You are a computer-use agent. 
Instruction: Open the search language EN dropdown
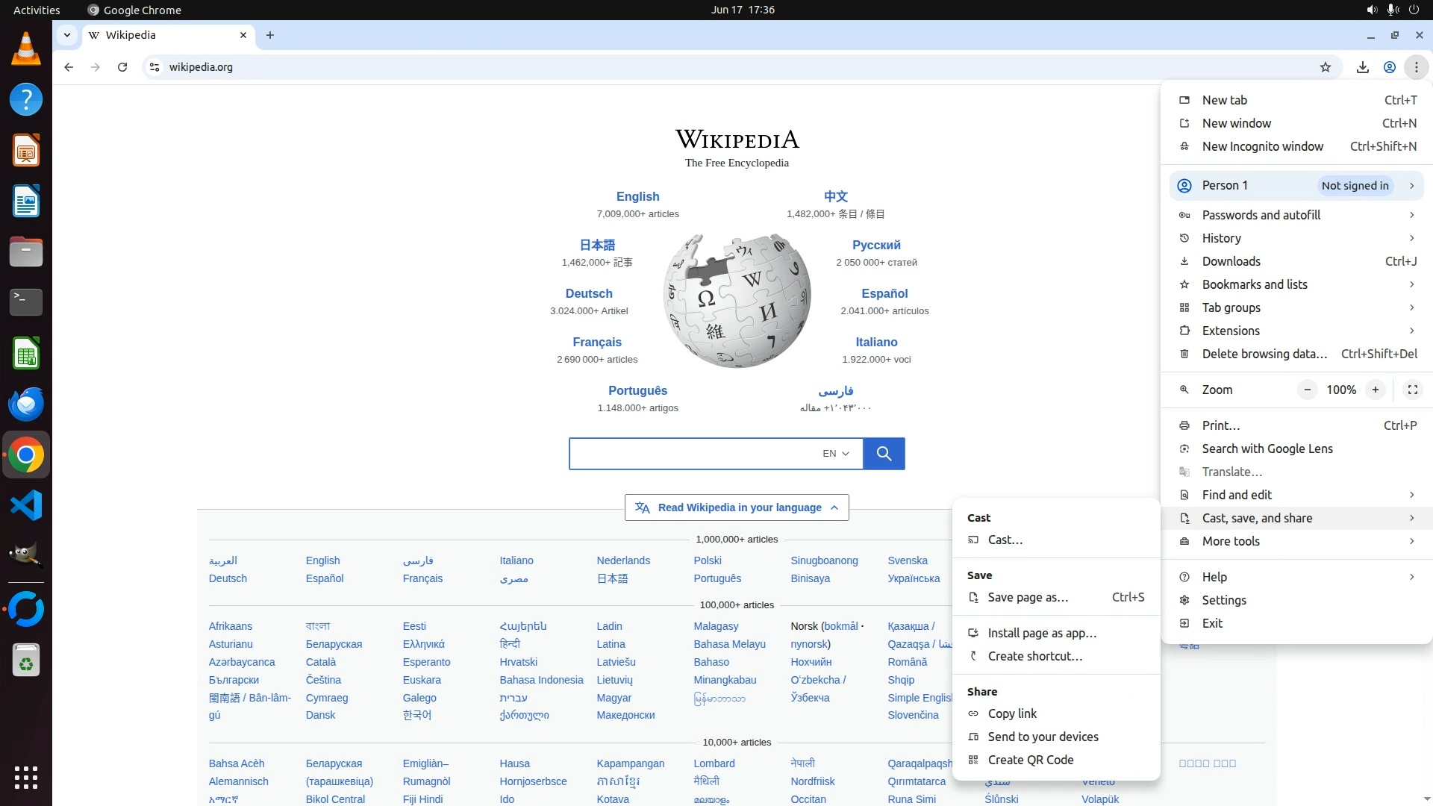(x=836, y=454)
